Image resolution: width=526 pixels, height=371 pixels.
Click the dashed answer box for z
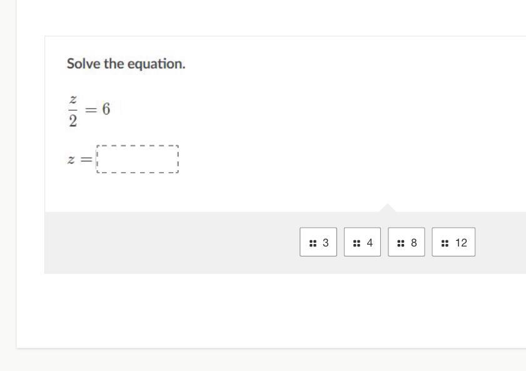pos(138,159)
